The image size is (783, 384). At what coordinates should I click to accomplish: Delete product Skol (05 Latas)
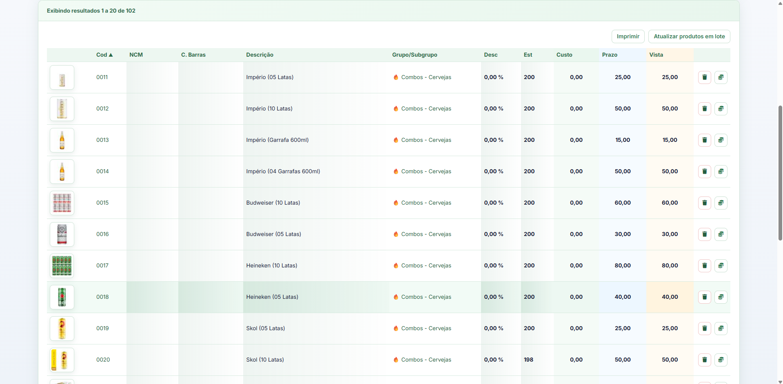pos(705,329)
